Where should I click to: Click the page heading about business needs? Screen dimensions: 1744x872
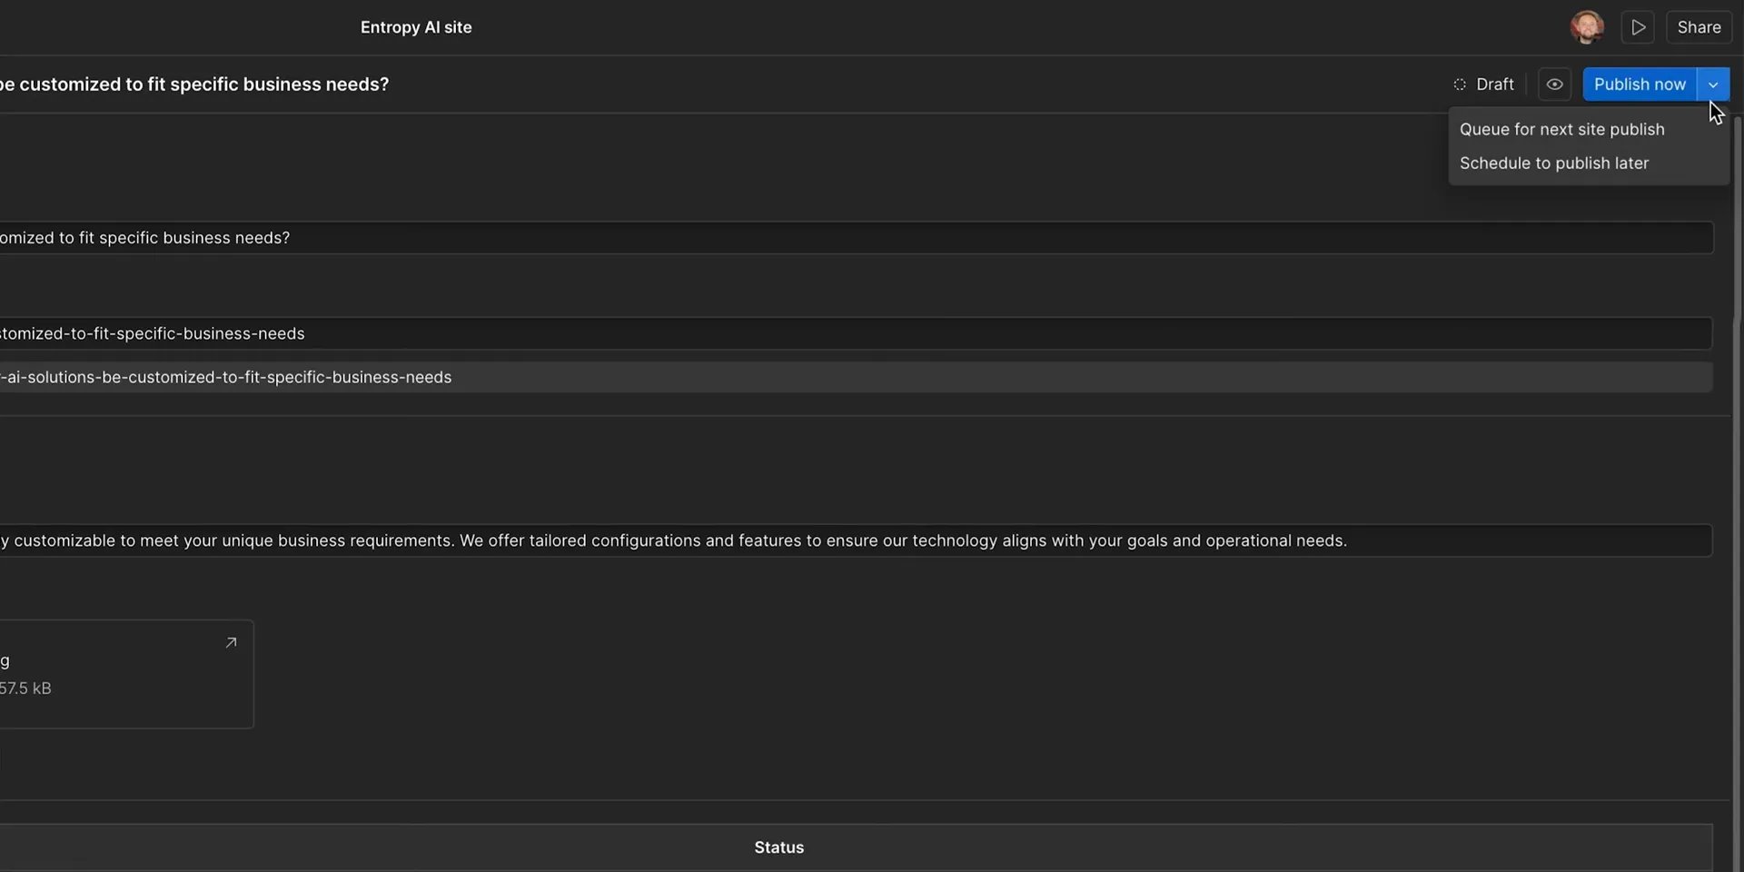194,84
